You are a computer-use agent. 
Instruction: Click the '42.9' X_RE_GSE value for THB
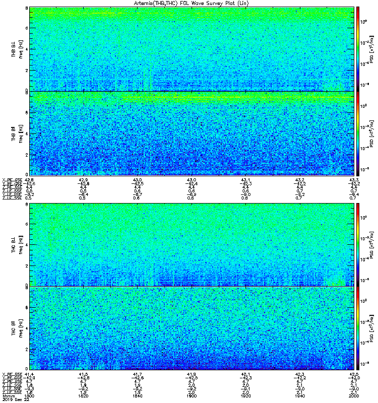click(83, 180)
